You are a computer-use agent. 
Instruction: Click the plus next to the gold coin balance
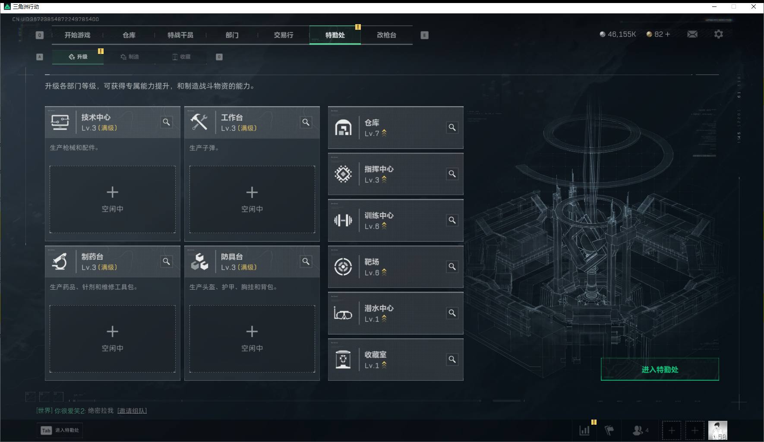(668, 34)
